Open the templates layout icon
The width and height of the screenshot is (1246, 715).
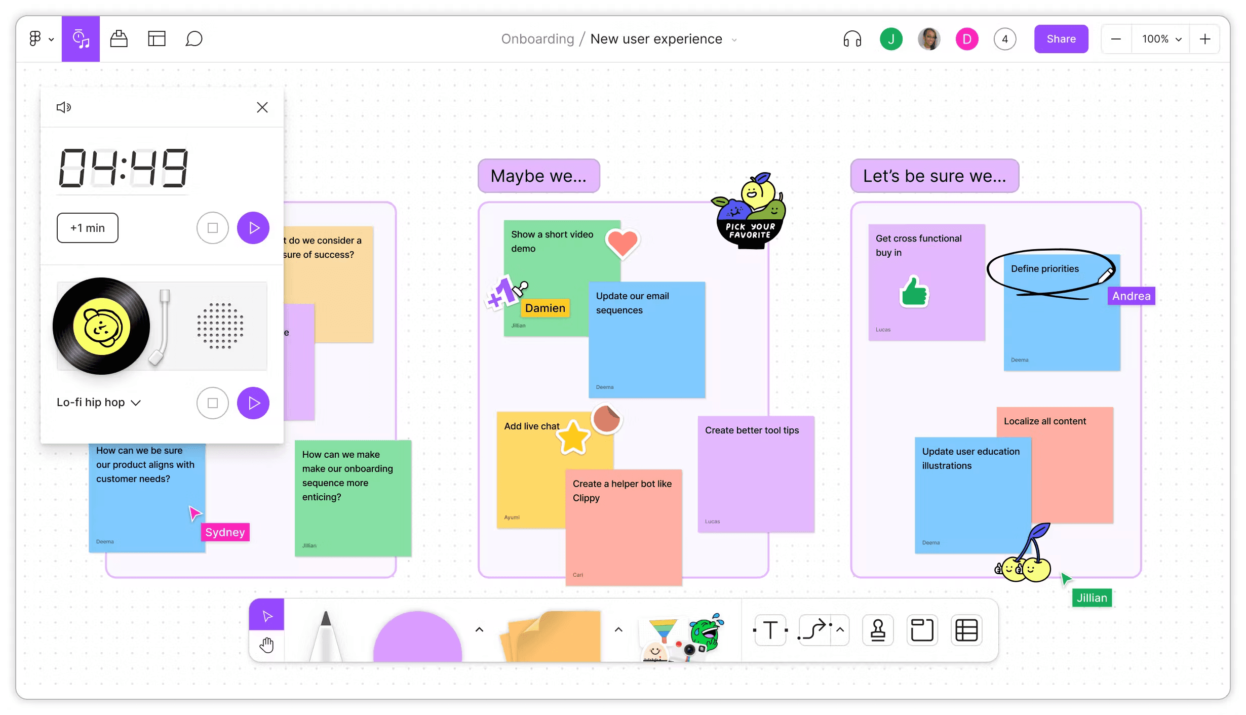tap(157, 39)
